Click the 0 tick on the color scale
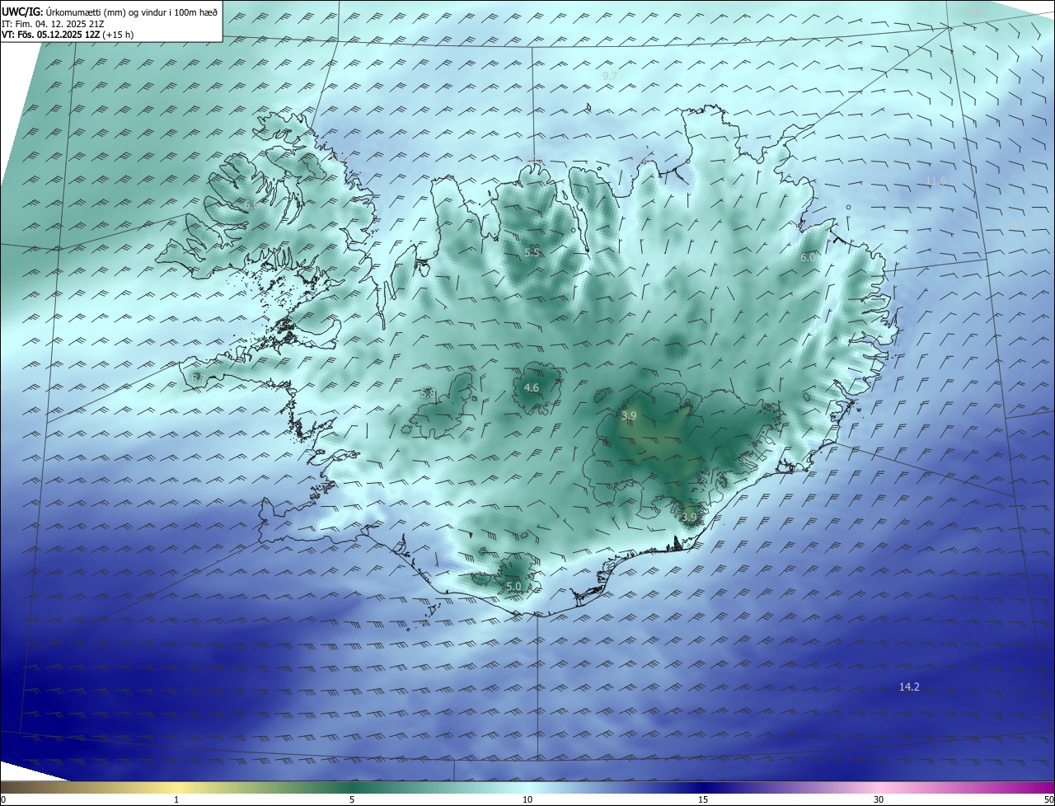The width and height of the screenshot is (1055, 806). 3,799
